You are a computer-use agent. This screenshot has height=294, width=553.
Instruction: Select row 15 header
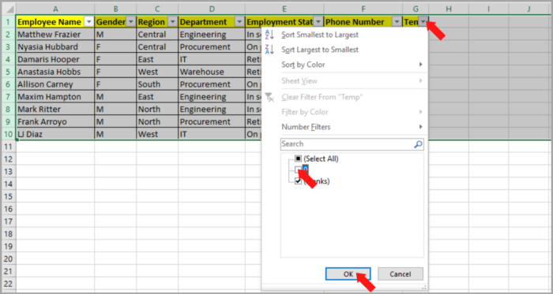click(8, 196)
